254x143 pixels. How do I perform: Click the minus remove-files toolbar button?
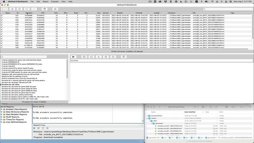click(x=6, y=9)
